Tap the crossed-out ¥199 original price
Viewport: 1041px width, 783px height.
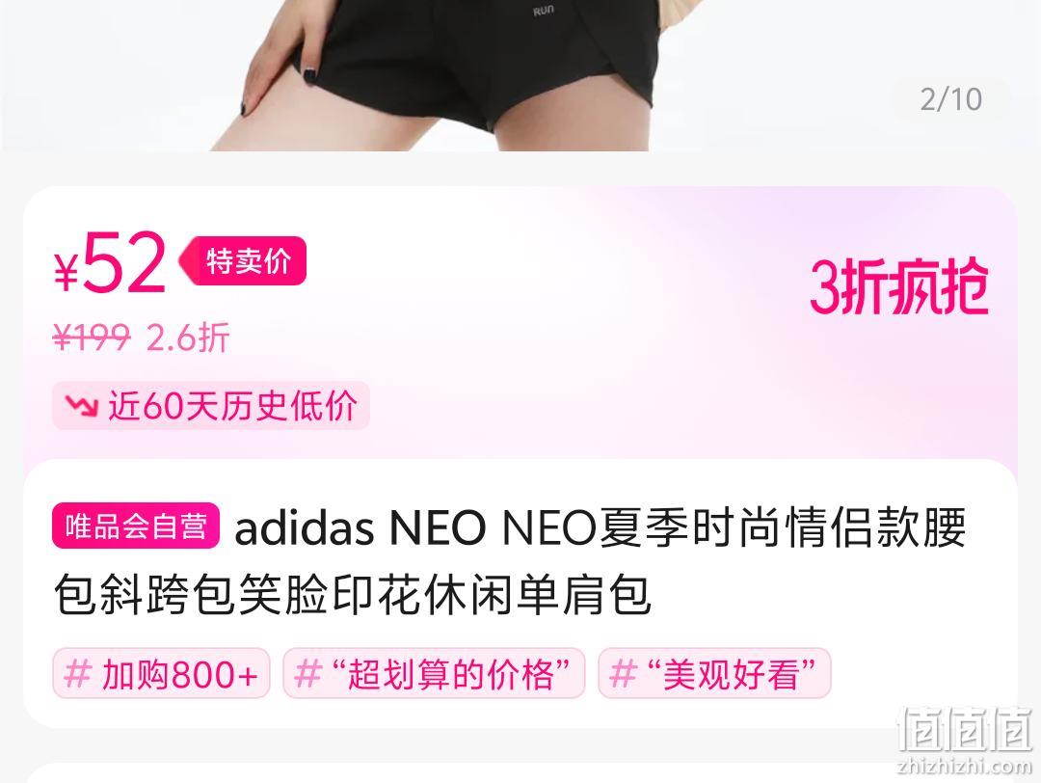[x=92, y=337]
